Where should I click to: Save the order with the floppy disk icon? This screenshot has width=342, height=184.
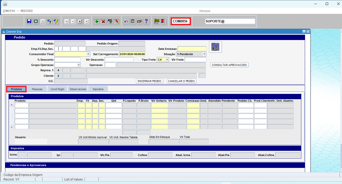tap(29, 21)
